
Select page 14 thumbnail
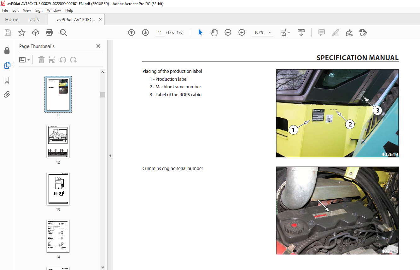click(x=58, y=236)
